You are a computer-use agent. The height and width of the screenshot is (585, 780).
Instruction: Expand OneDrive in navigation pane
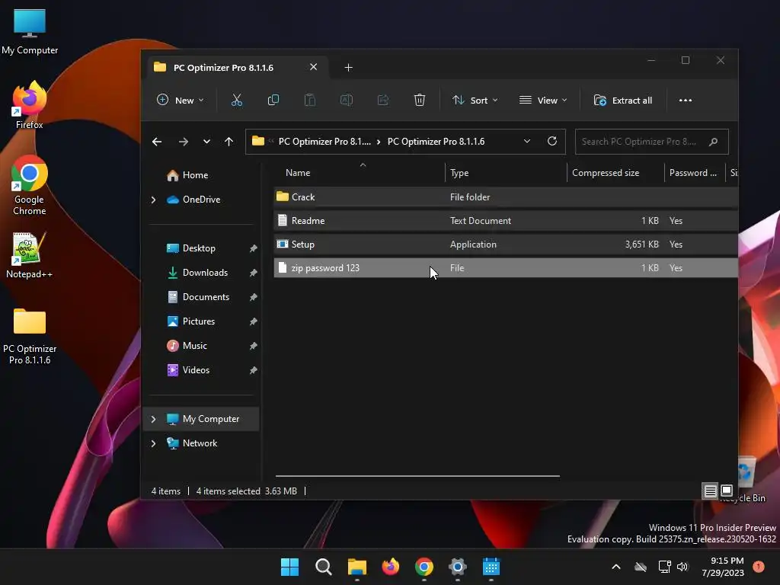154,200
